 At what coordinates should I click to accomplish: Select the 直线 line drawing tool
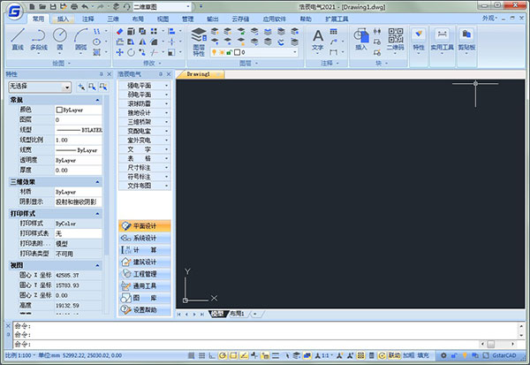pyautogui.click(x=18, y=40)
